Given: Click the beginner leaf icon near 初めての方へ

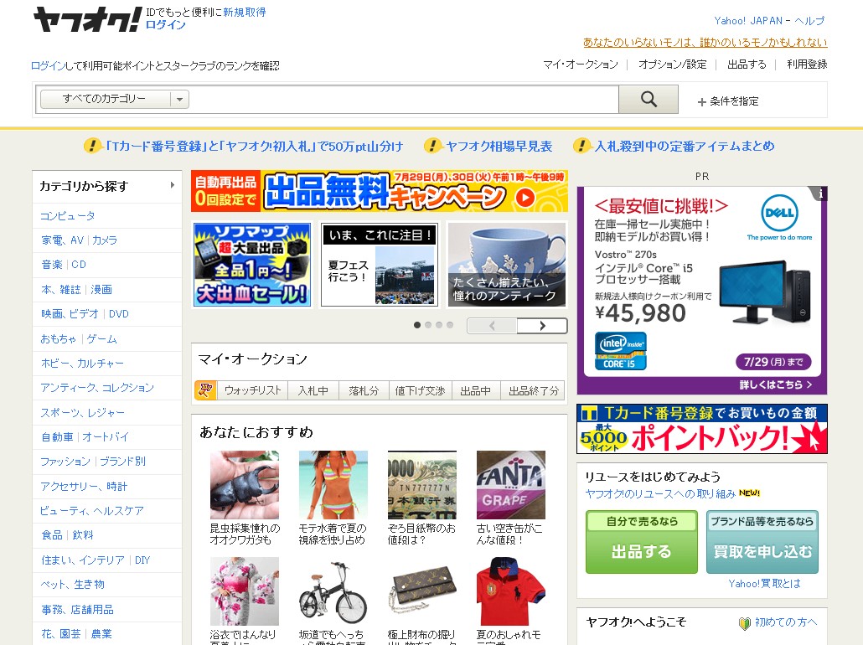Looking at the screenshot, I should [744, 623].
